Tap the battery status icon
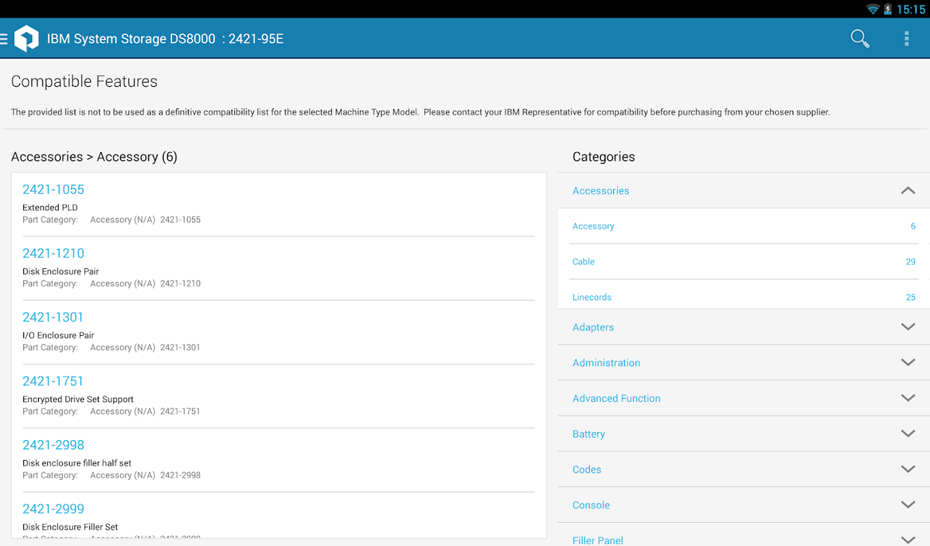This screenshot has width=930, height=546. (x=888, y=9)
